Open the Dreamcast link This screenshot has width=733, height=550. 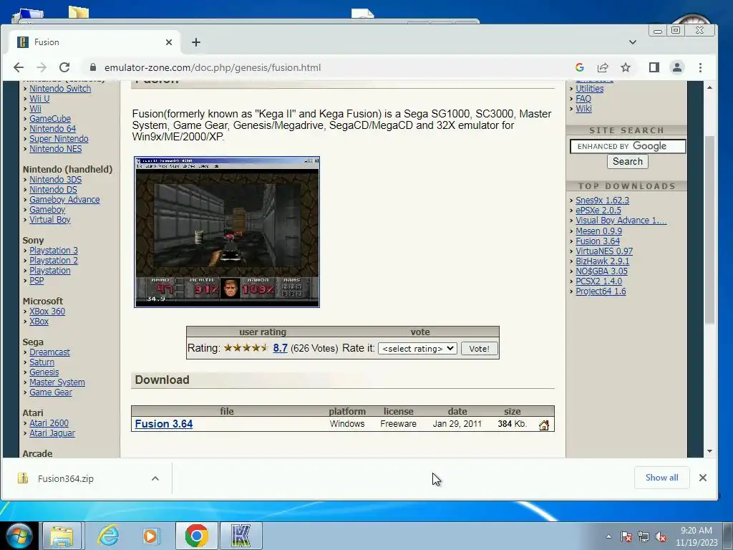pyautogui.click(x=49, y=352)
